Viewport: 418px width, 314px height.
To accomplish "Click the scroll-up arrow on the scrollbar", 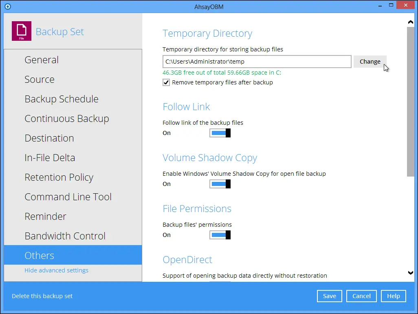I will click(x=411, y=22).
